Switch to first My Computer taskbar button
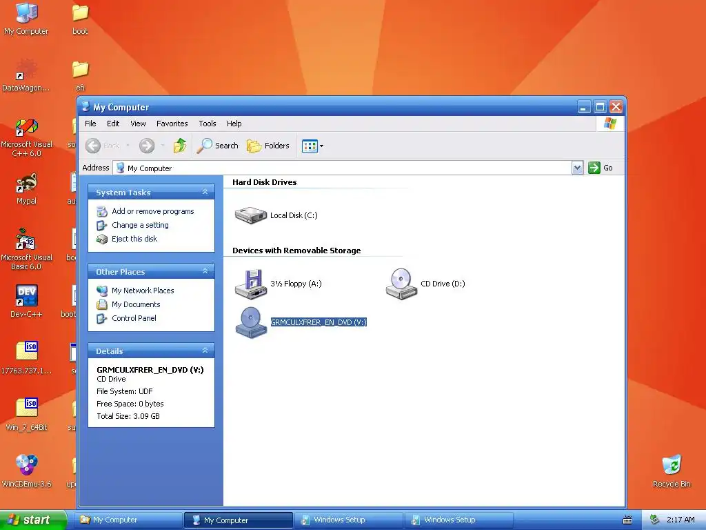Image resolution: width=706 pixels, height=530 pixels. pos(128,520)
